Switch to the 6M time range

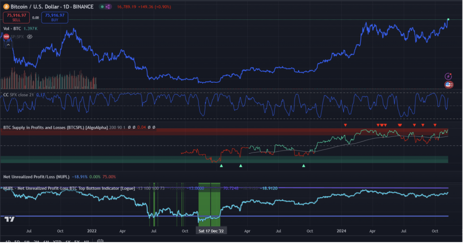pyautogui.click(x=46, y=241)
